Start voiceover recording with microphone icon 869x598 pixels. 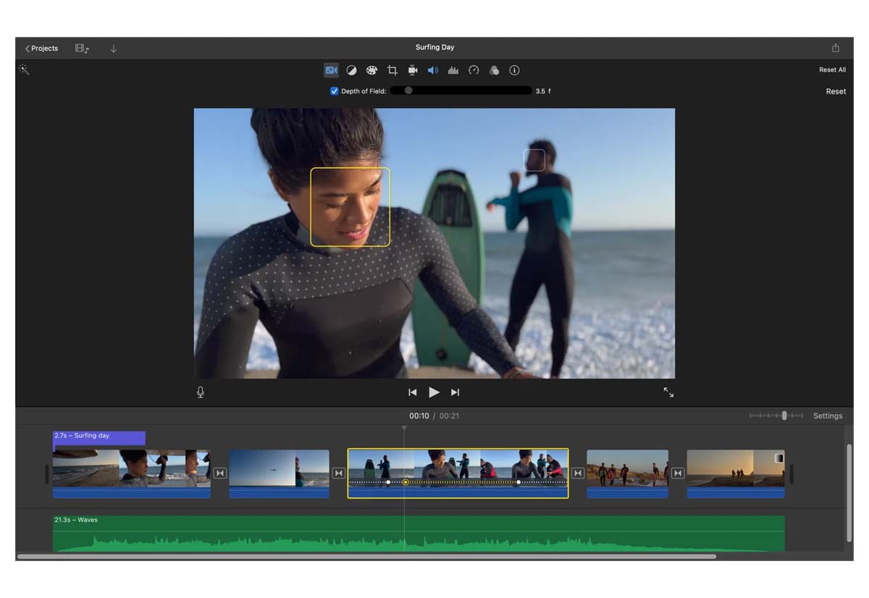(201, 392)
